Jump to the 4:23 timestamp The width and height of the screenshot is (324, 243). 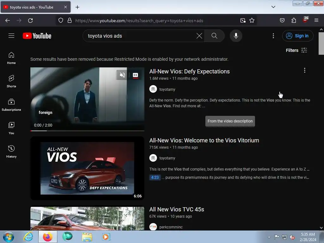tap(155, 177)
